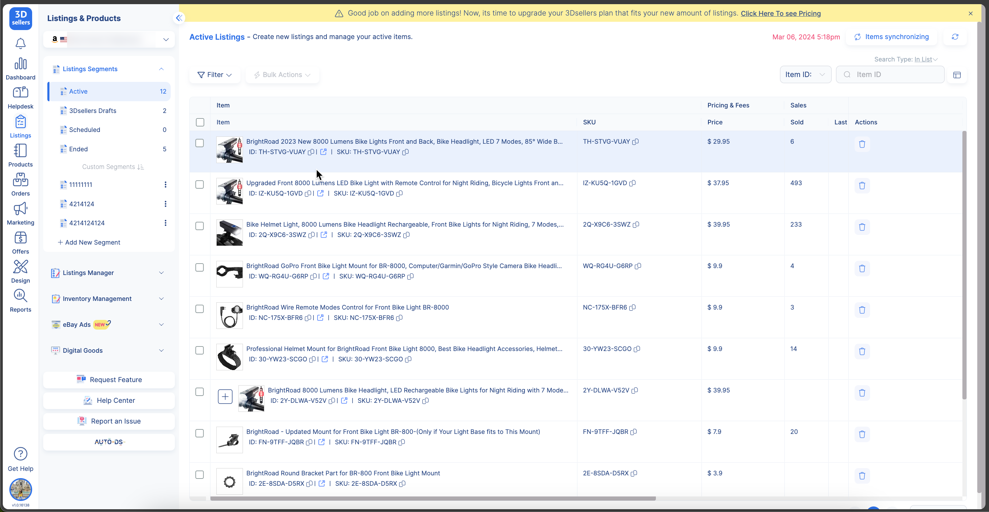
Task: Select the Scheduled segment
Action: pyautogui.click(x=109, y=130)
